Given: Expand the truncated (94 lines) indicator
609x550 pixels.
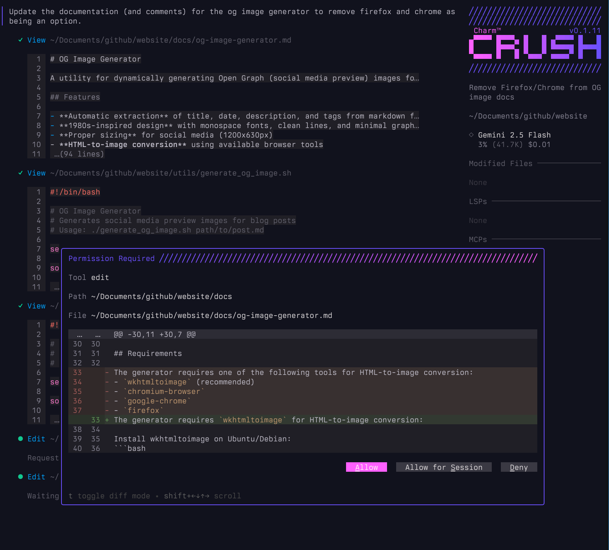Looking at the screenshot, I should [x=79, y=154].
